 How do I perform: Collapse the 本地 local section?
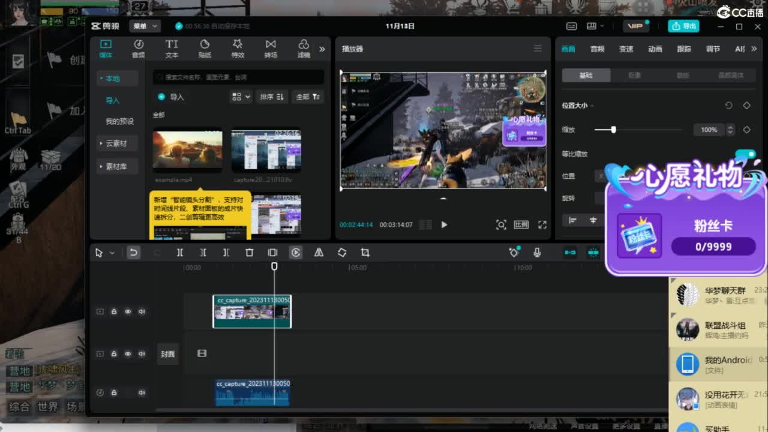[118, 79]
